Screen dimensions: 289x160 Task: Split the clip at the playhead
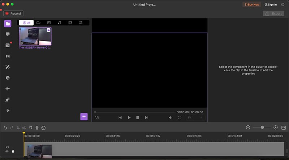(x=24, y=128)
